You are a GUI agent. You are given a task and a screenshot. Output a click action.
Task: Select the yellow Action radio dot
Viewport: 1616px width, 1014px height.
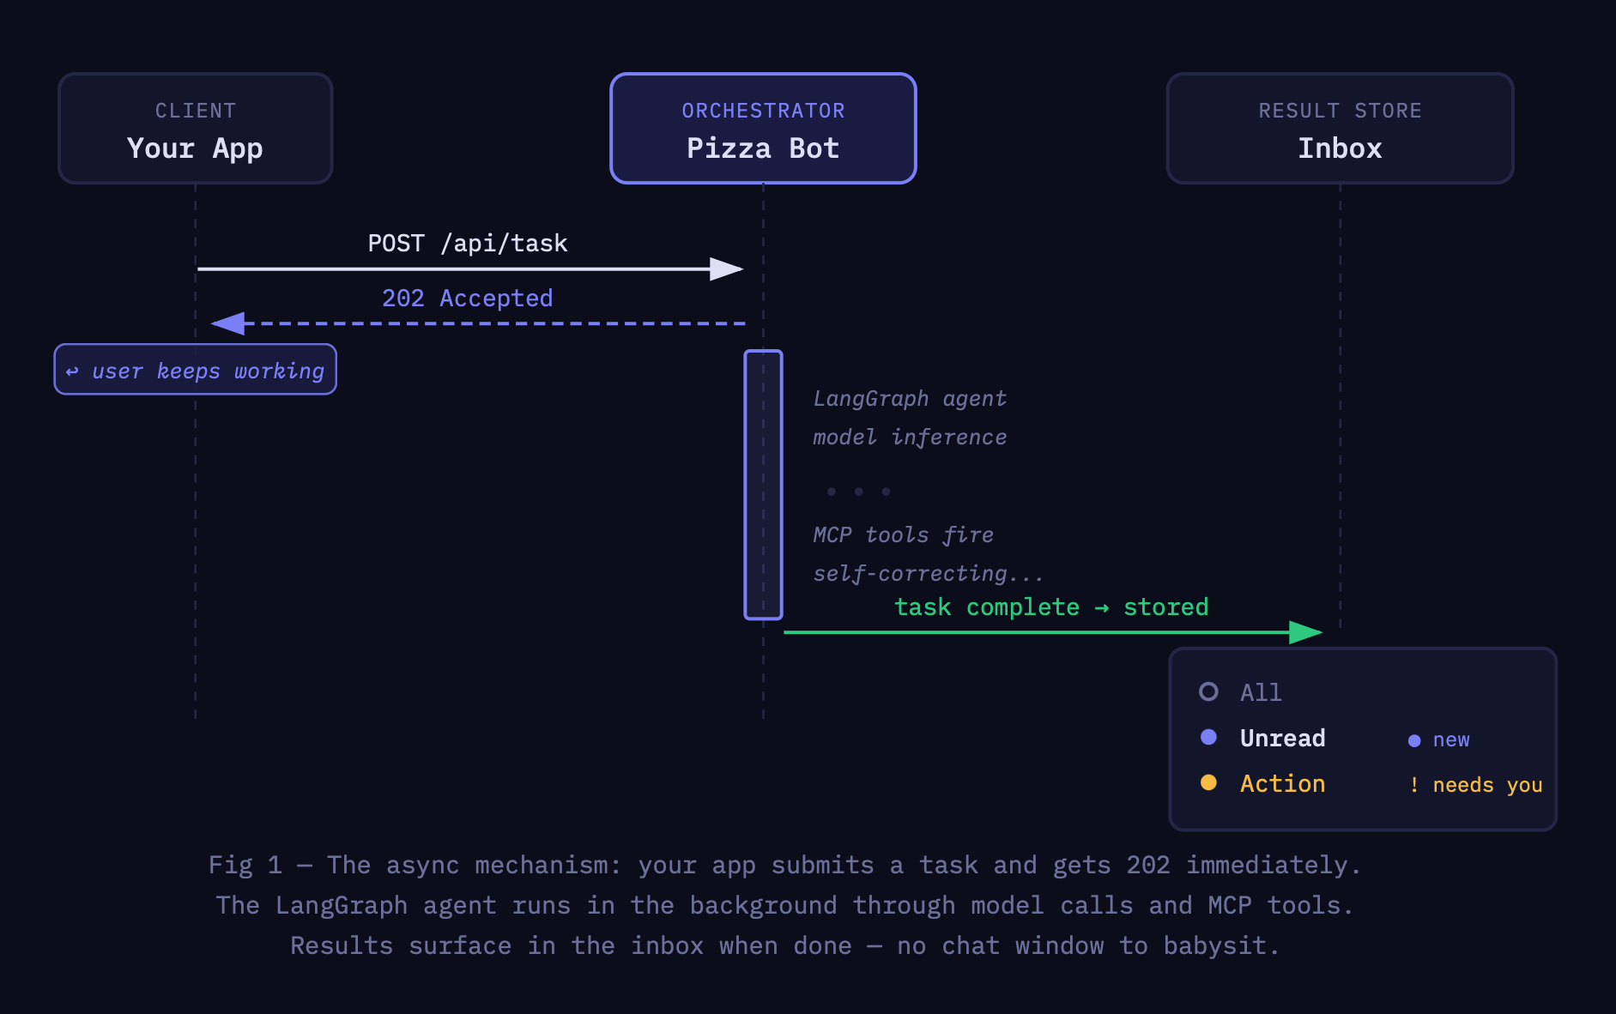click(x=1208, y=782)
